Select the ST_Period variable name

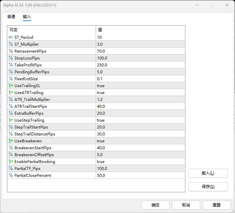pyautogui.click(x=24, y=37)
